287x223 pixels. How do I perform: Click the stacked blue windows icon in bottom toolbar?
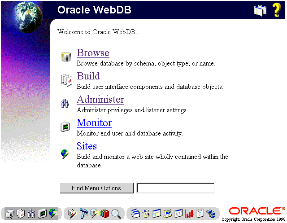[135, 214]
